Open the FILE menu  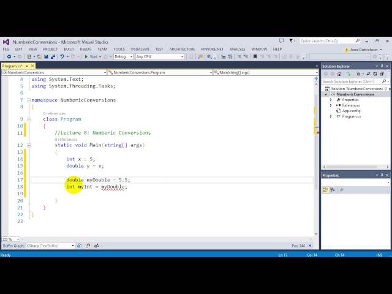tap(6, 49)
